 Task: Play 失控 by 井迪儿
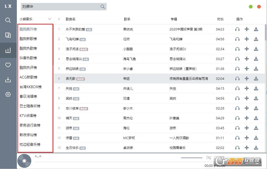point(237,89)
